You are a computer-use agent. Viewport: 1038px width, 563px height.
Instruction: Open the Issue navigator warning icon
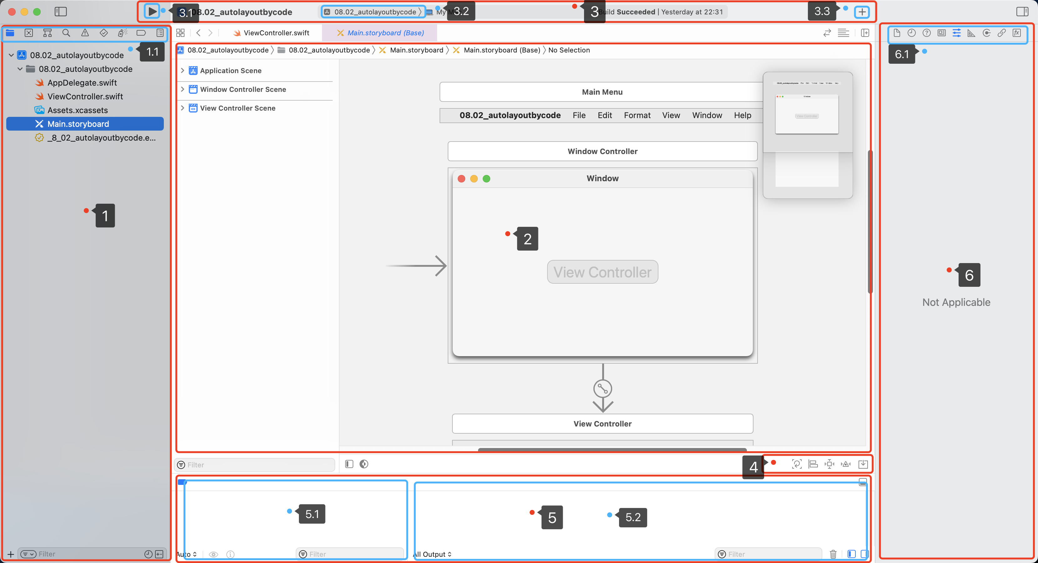tap(85, 33)
